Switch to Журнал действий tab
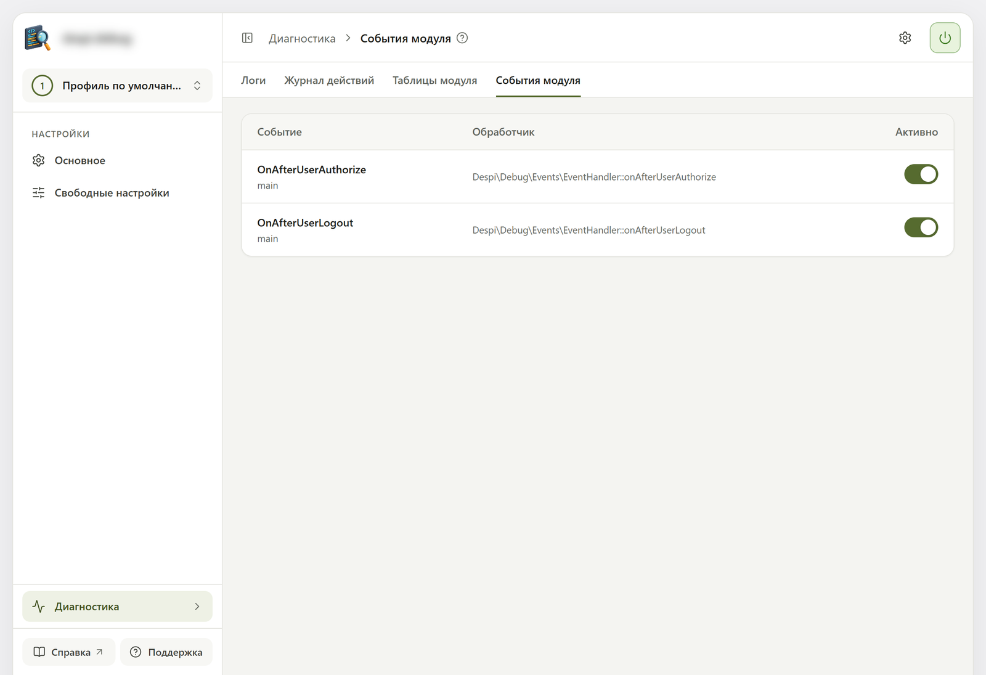The image size is (986, 675). pyautogui.click(x=329, y=80)
